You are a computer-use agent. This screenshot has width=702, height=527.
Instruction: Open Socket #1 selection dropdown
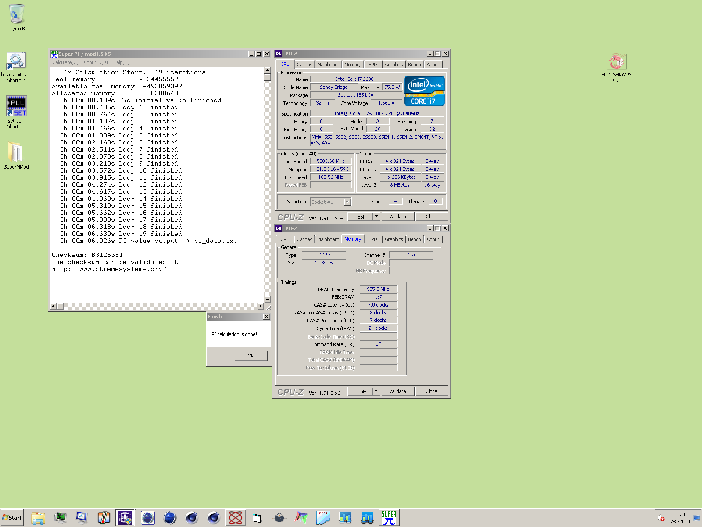(x=330, y=202)
